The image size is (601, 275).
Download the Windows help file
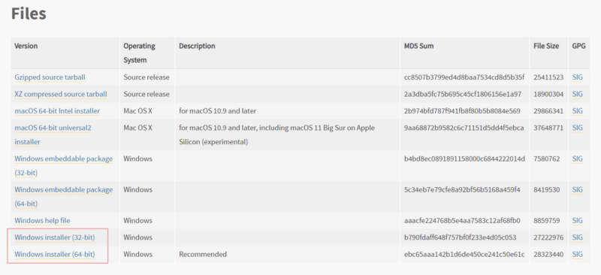coord(42,221)
